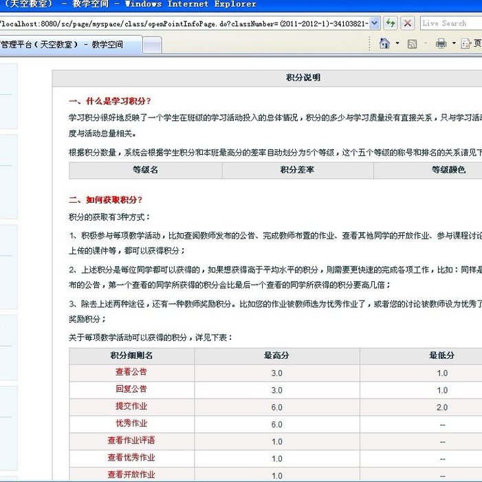This screenshot has height=482, width=482.
Task: Open the Home page icon
Action: [384, 43]
